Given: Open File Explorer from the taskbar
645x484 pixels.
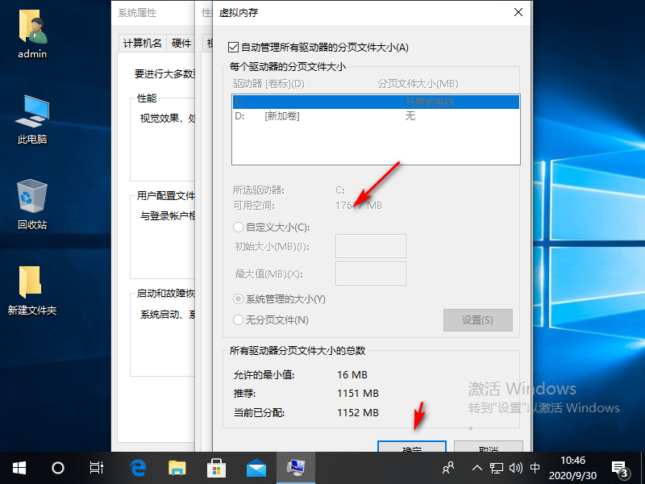Looking at the screenshot, I should pyautogui.click(x=177, y=467).
